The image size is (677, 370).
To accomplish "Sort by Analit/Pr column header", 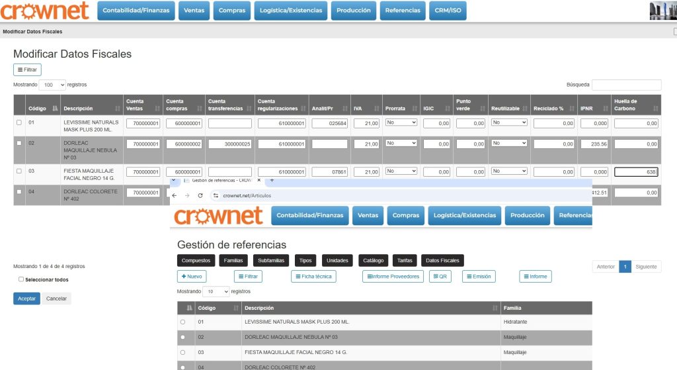I will (x=329, y=105).
